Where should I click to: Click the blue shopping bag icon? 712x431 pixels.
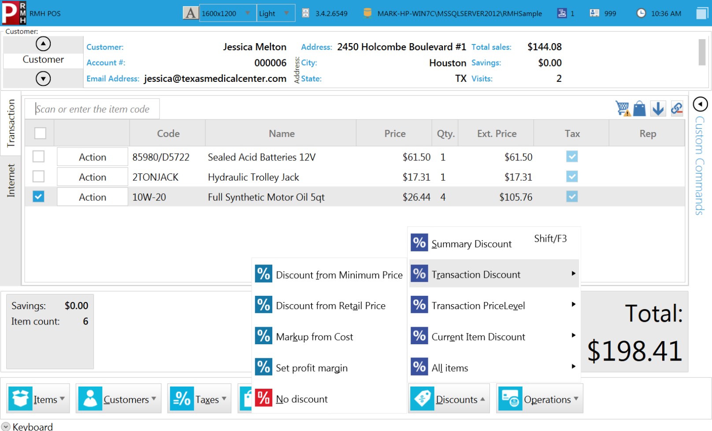[639, 108]
